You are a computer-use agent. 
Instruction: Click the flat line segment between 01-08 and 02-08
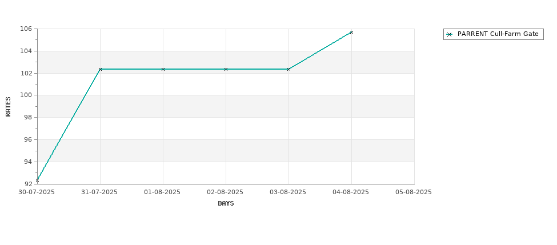194,69
